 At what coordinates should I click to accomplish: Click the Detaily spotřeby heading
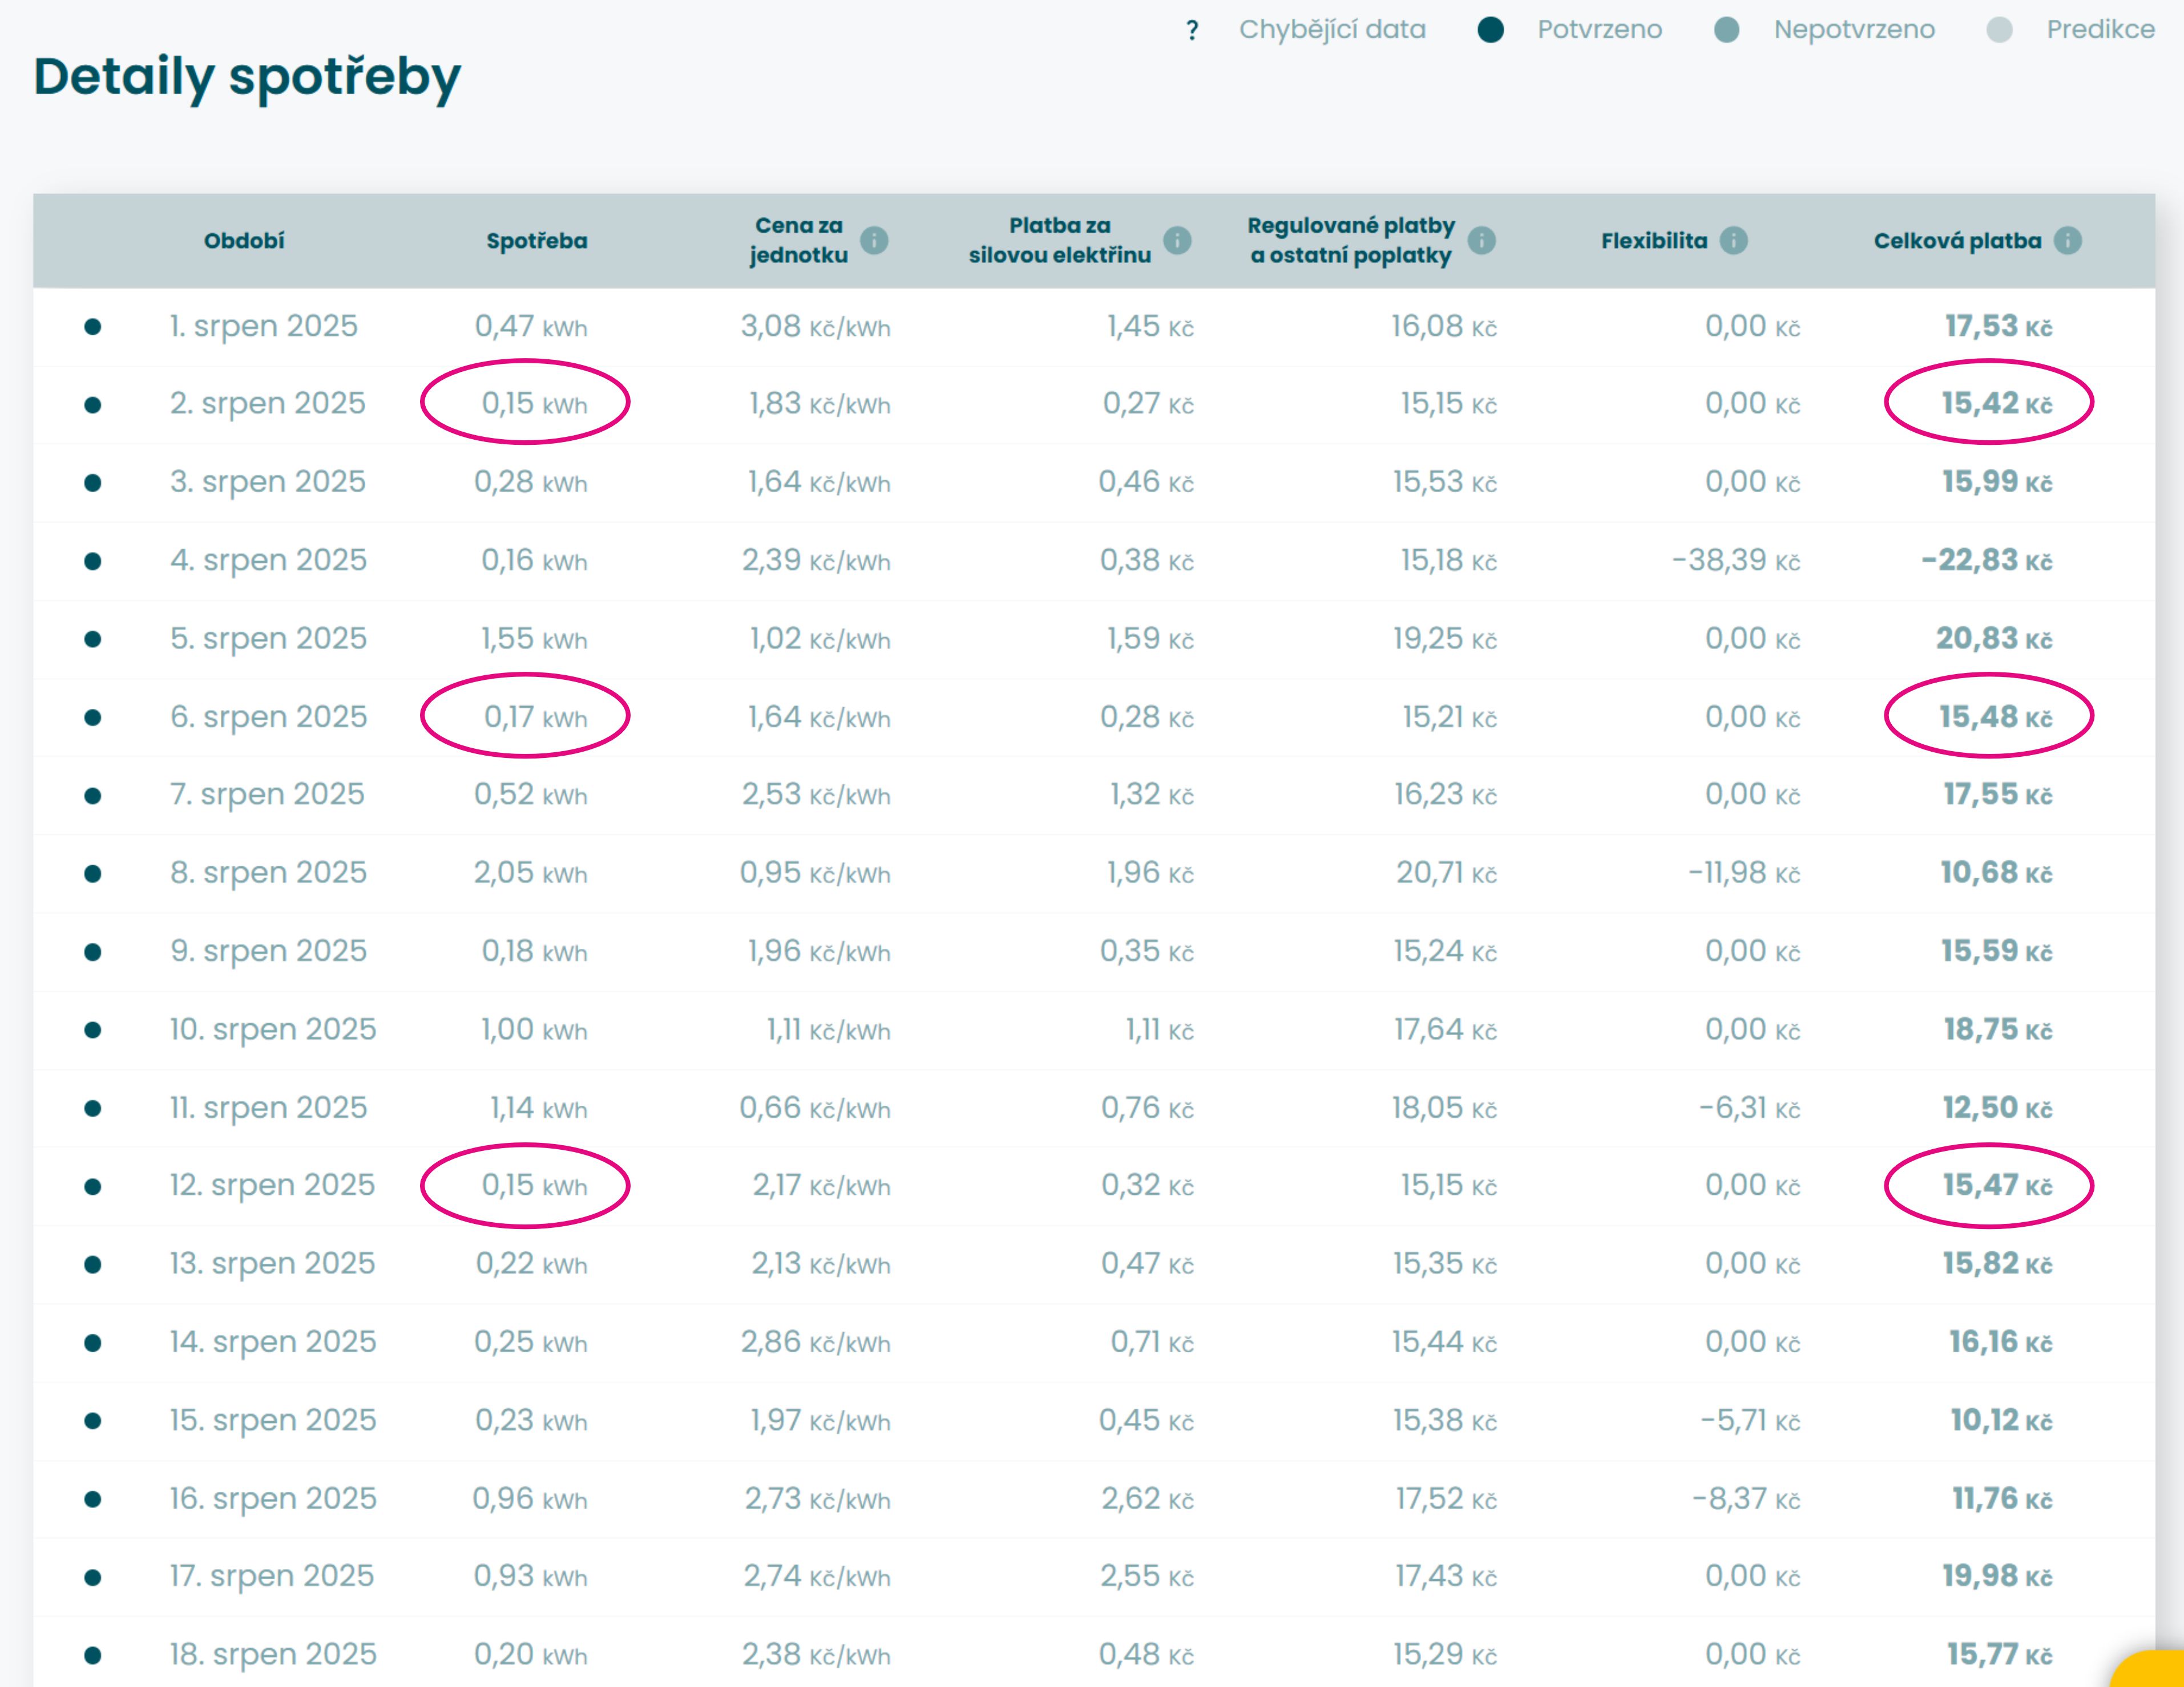click(x=247, y=77)
